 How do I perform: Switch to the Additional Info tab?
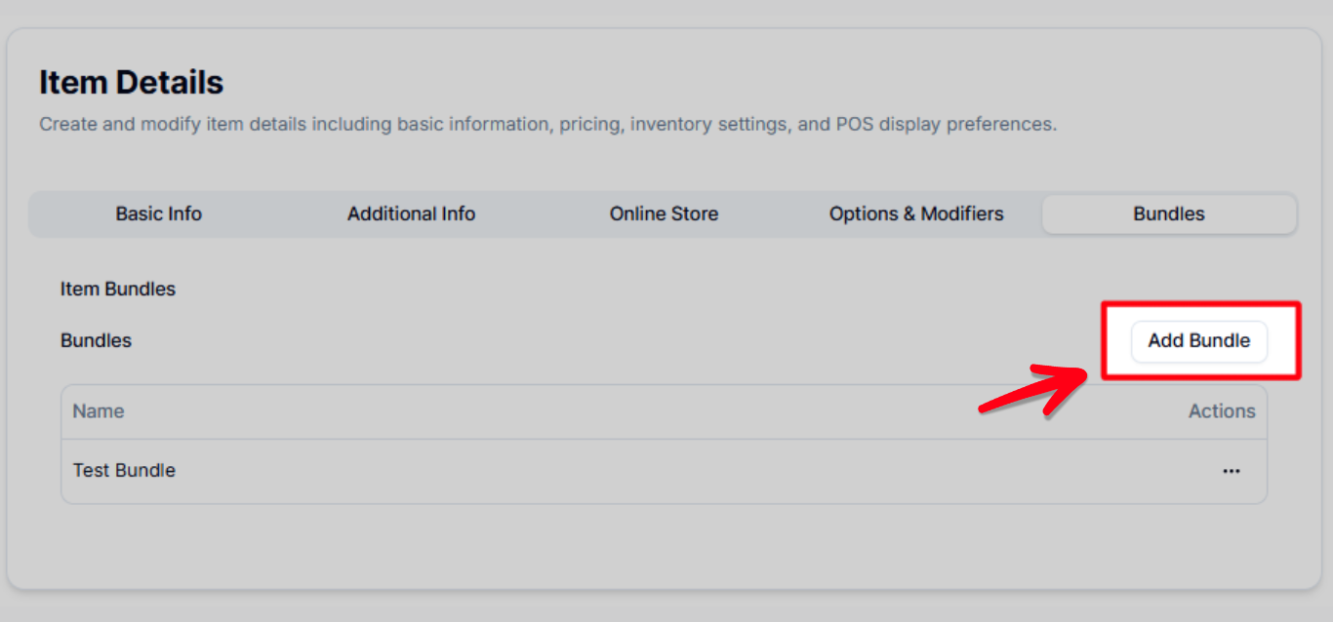(x=411, y=214)
